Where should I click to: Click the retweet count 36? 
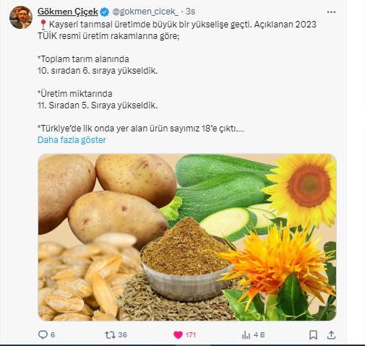(x=122, y=335)
